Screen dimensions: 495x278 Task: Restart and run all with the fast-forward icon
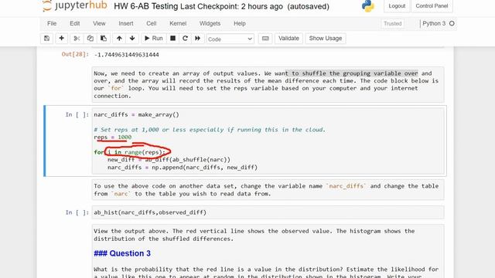pos(198,39)
